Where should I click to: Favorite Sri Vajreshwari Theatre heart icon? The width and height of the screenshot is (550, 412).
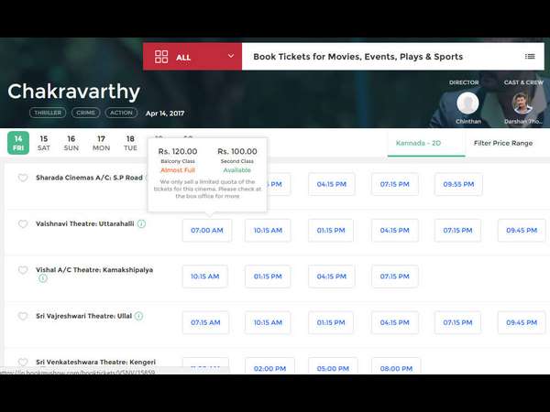click(23, 316)
